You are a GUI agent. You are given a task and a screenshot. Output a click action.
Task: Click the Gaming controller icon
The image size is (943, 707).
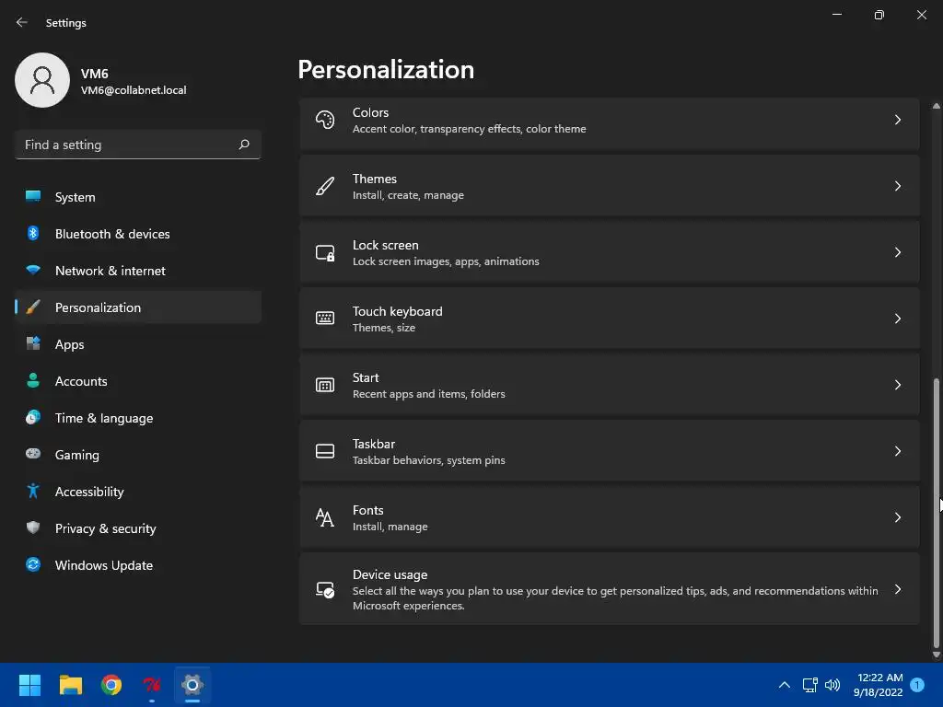pos(33,454)
